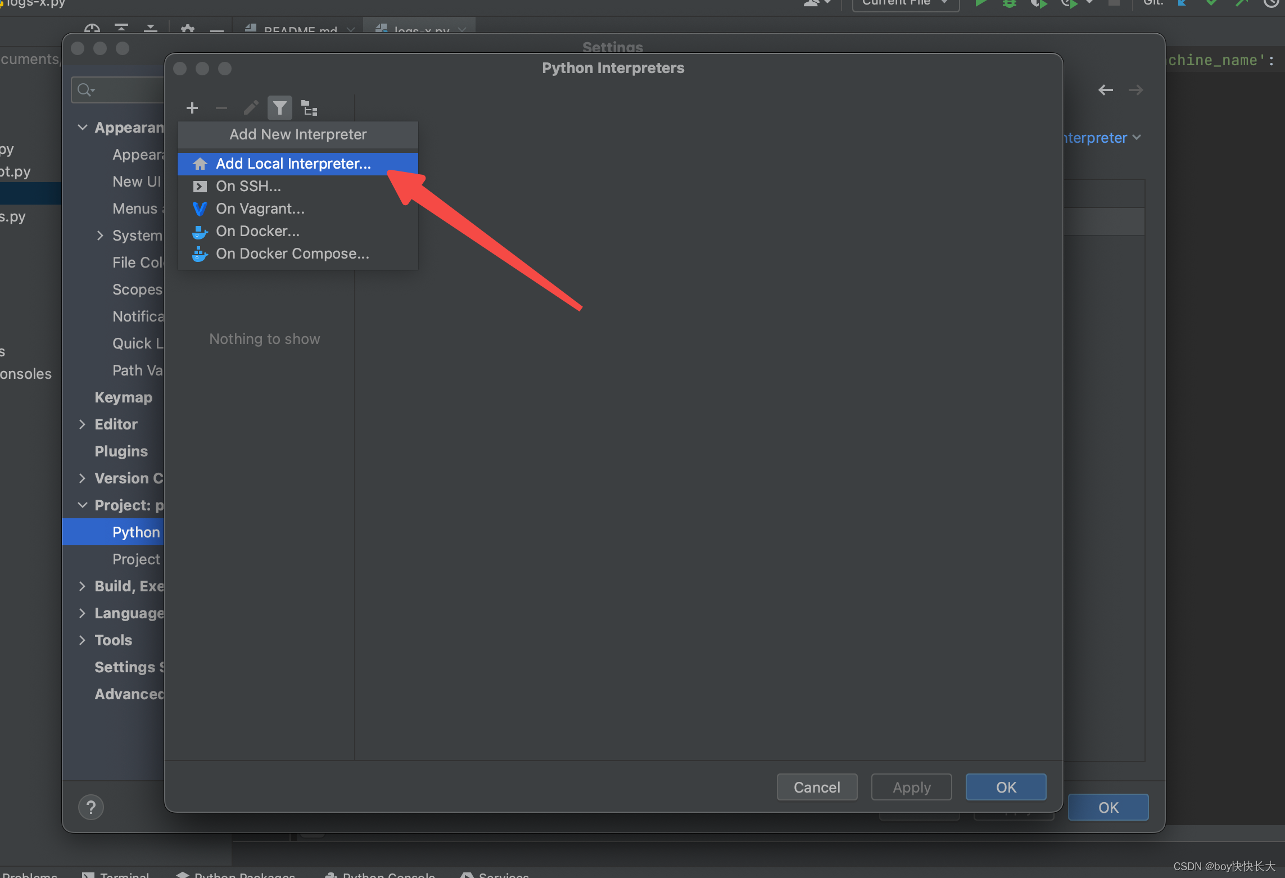Screen dimensions: 1285x878
Task: Expand the Build, Execution section
Action: (83, 586)
